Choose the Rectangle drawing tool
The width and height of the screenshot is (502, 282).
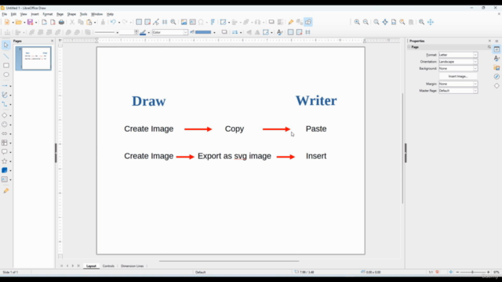click(x=6, y=65)
